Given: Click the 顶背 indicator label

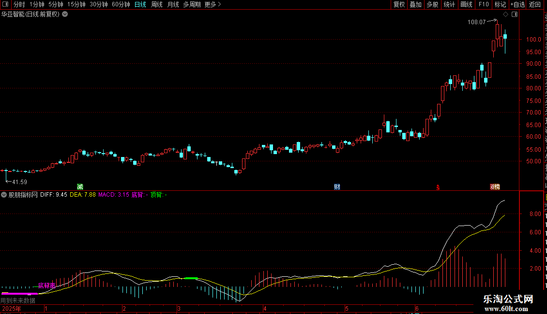Looking at the screenshot, I should (x=159, y=195).
